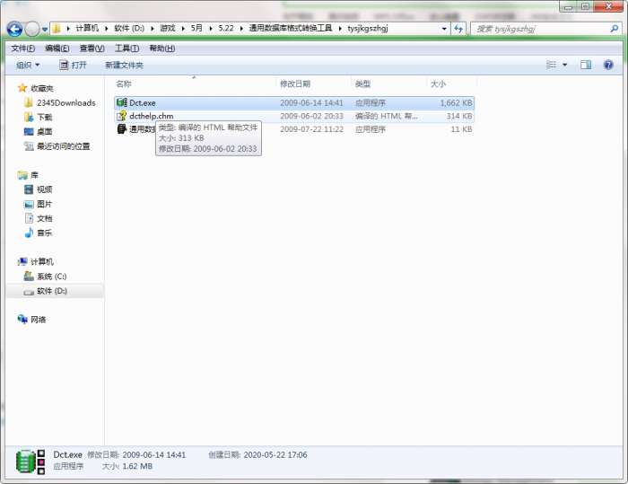Select the dcthelp.chm file icon
This screenshot has width=628, height=484.
tap(122, 116)
